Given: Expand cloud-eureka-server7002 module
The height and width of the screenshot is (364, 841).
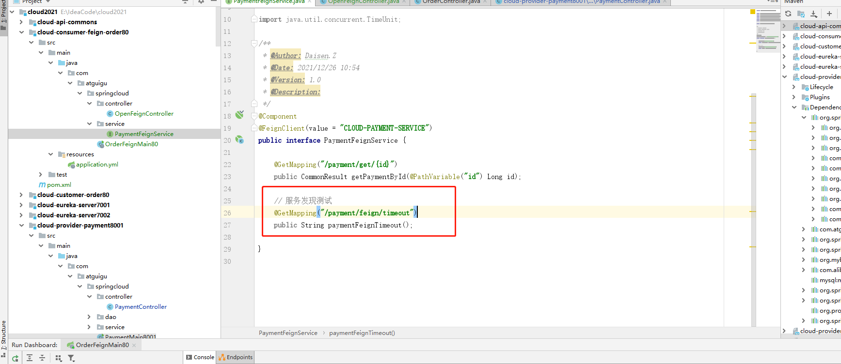Looking at the screenshot, I should click(21, 215).
